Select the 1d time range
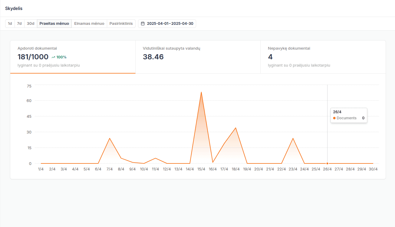Image resolution: width=395 pixels, height=227 pixels. [10, 24]
